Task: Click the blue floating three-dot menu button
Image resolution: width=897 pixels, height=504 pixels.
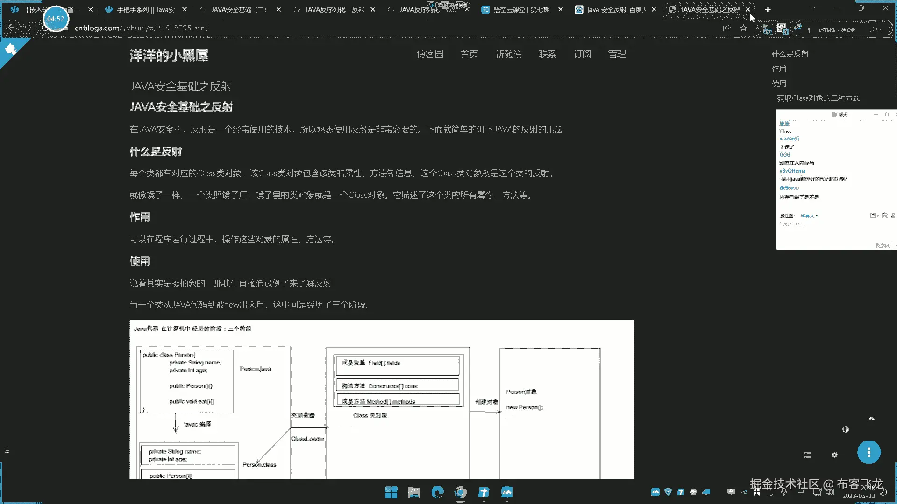Action: click(x=869, y=452)
